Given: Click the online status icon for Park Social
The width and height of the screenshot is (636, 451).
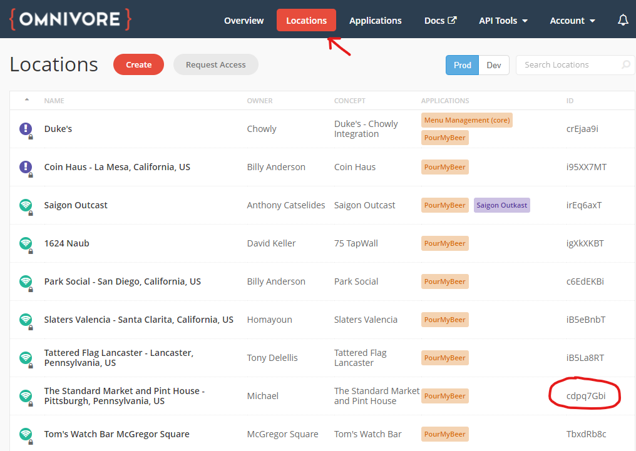Looking at the screenshot, I should coord(26,281).
